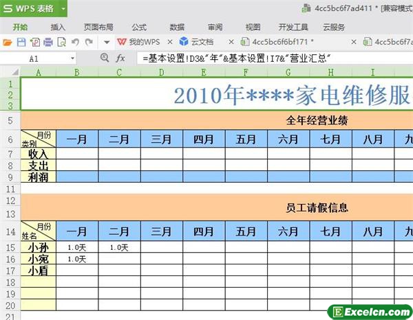The width and height of the screenshot is (413, 320).
Task: Open the 页面布局 tab
Action: click(98, 27)
